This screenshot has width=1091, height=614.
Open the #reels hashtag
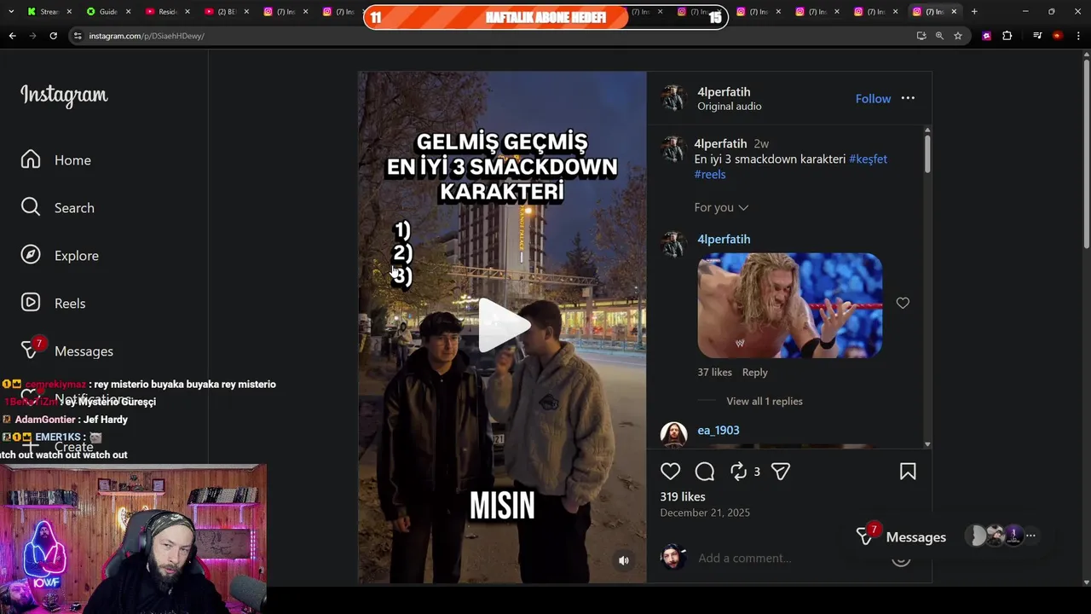(710, 175)
